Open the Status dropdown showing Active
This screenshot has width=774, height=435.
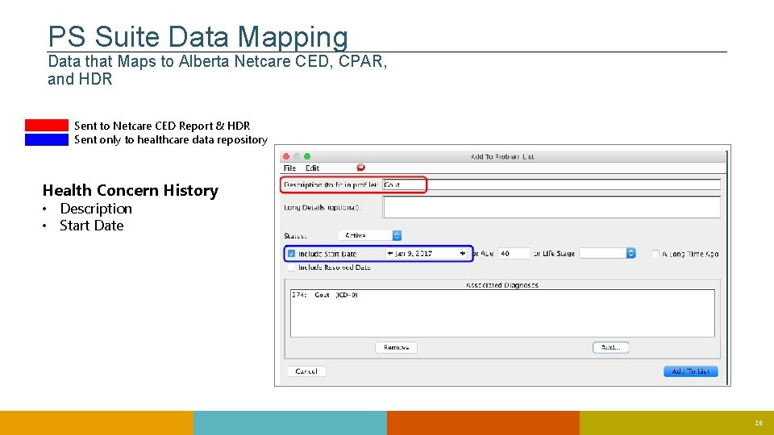370,235
